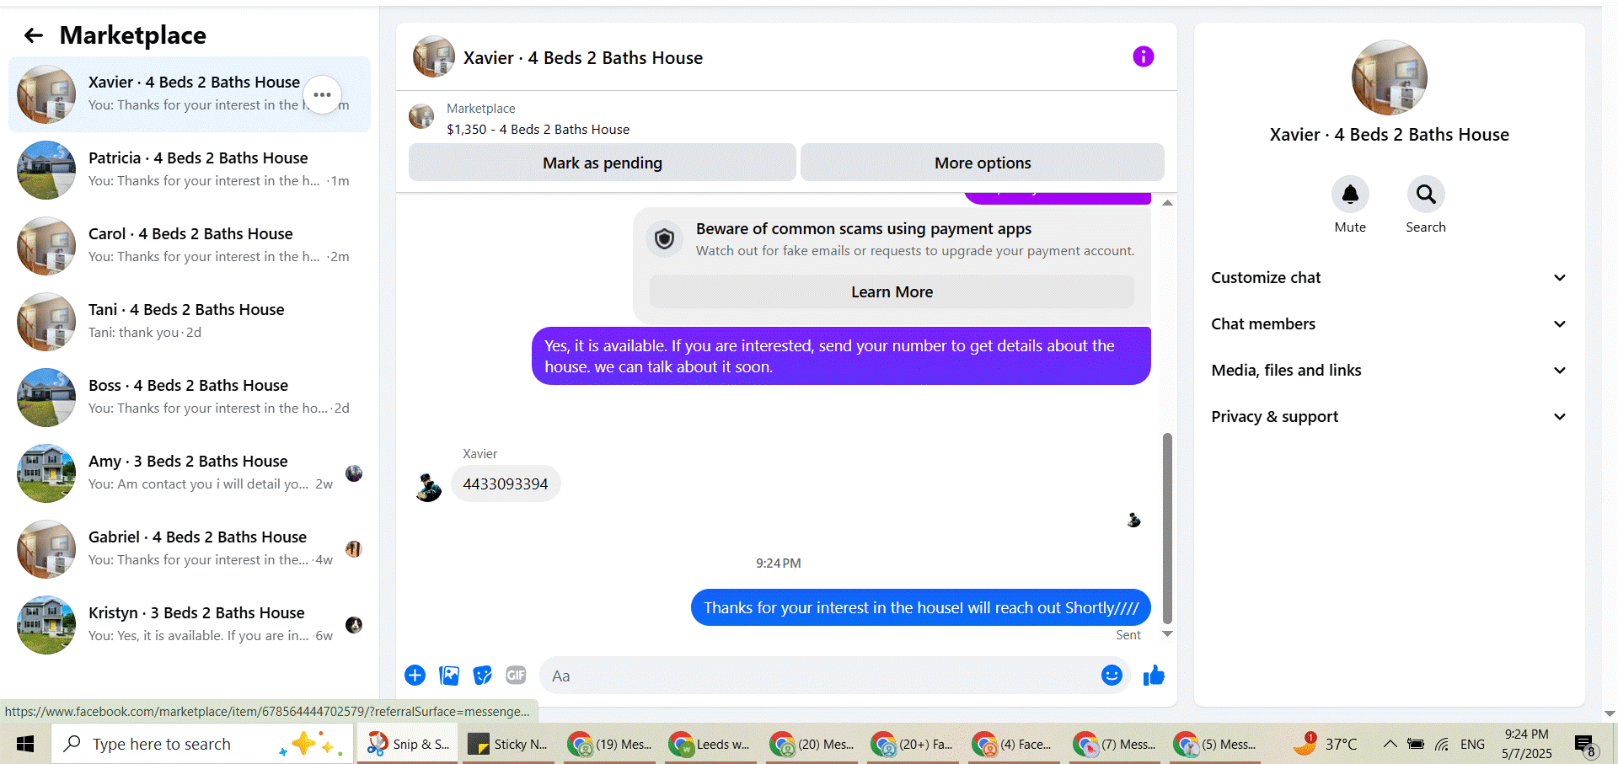Open Learn More about scams

click(x=892, y=292)
